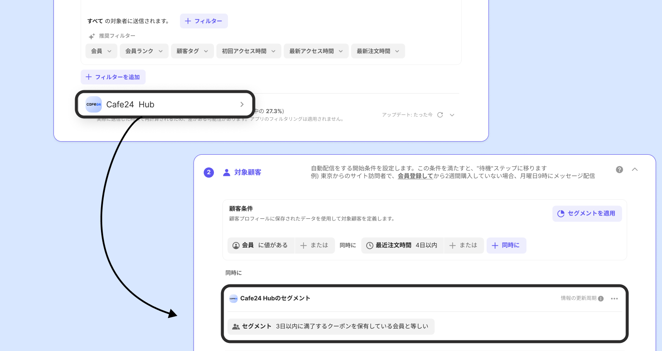Image resolution: width=662 pixels, height=351 pixels.
Task: Click the Cafe24 Hub logo icon
Action: 94,104
